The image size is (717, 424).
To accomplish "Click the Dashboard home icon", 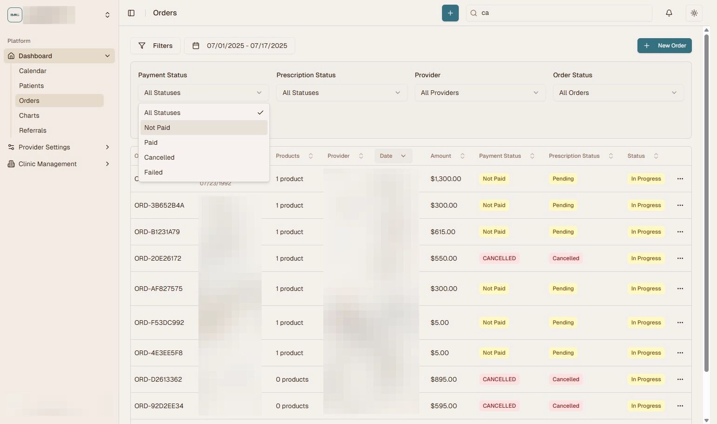I will coord(11,55).
